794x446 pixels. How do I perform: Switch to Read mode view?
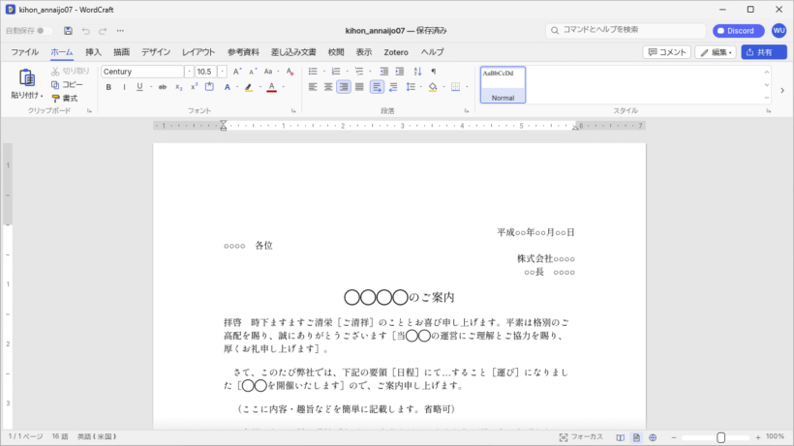(621, 437)
